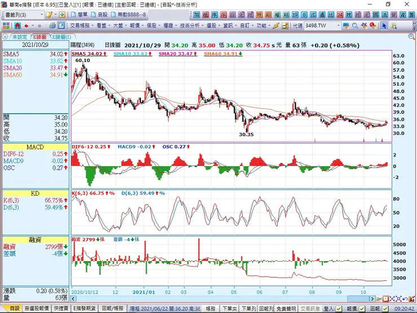Click the zoom magnifier tool after the pointer

pyautogui.click(x=393, y=26)
